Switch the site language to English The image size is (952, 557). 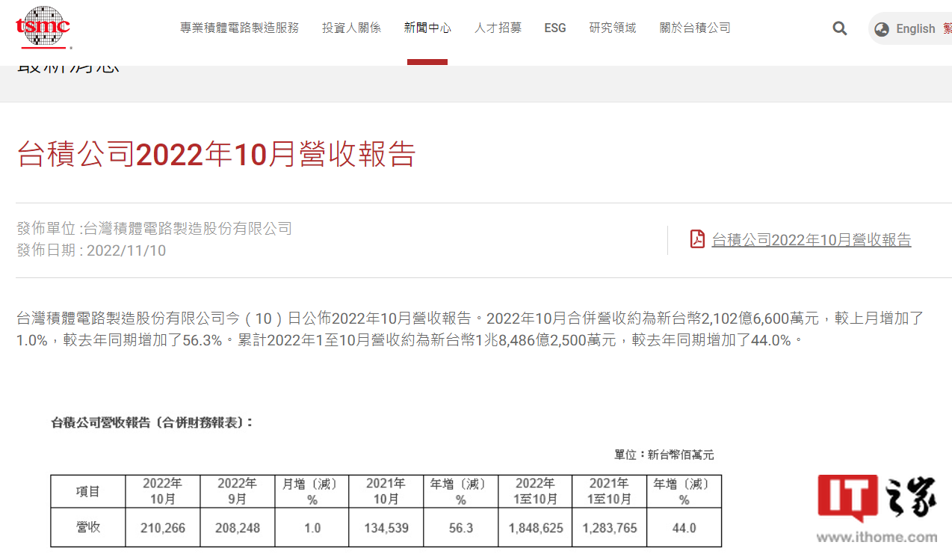pos(915,29)
